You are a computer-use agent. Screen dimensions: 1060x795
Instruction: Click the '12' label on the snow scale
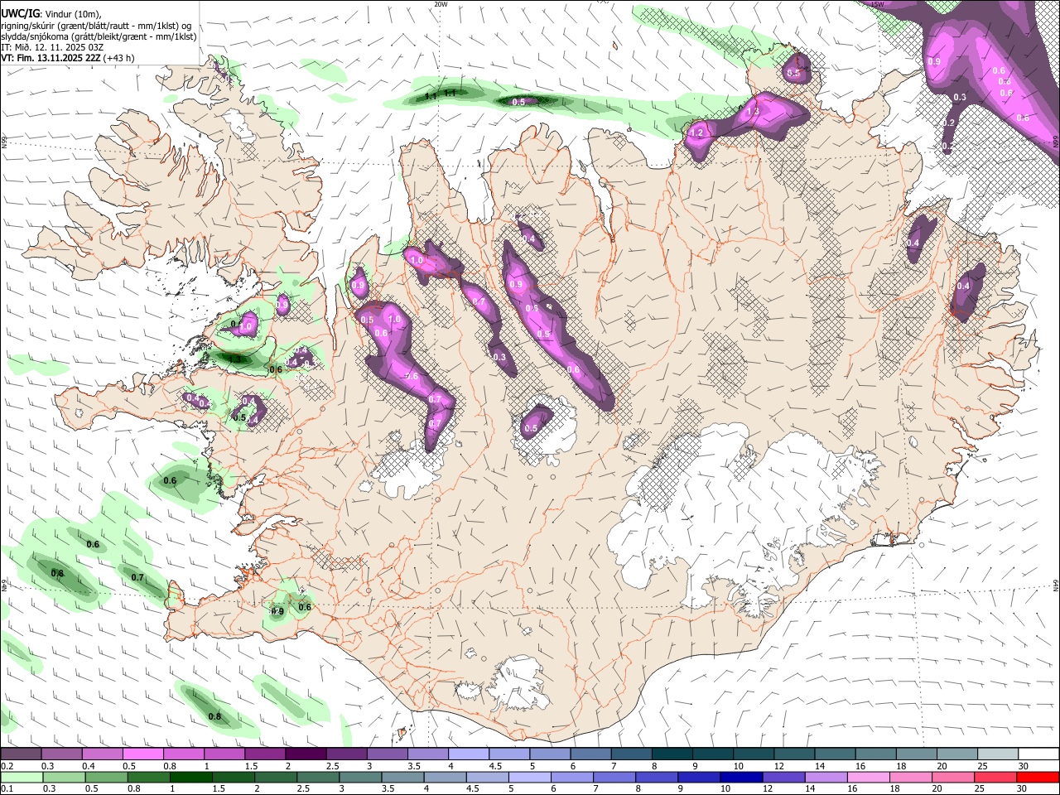coord(778,766)
